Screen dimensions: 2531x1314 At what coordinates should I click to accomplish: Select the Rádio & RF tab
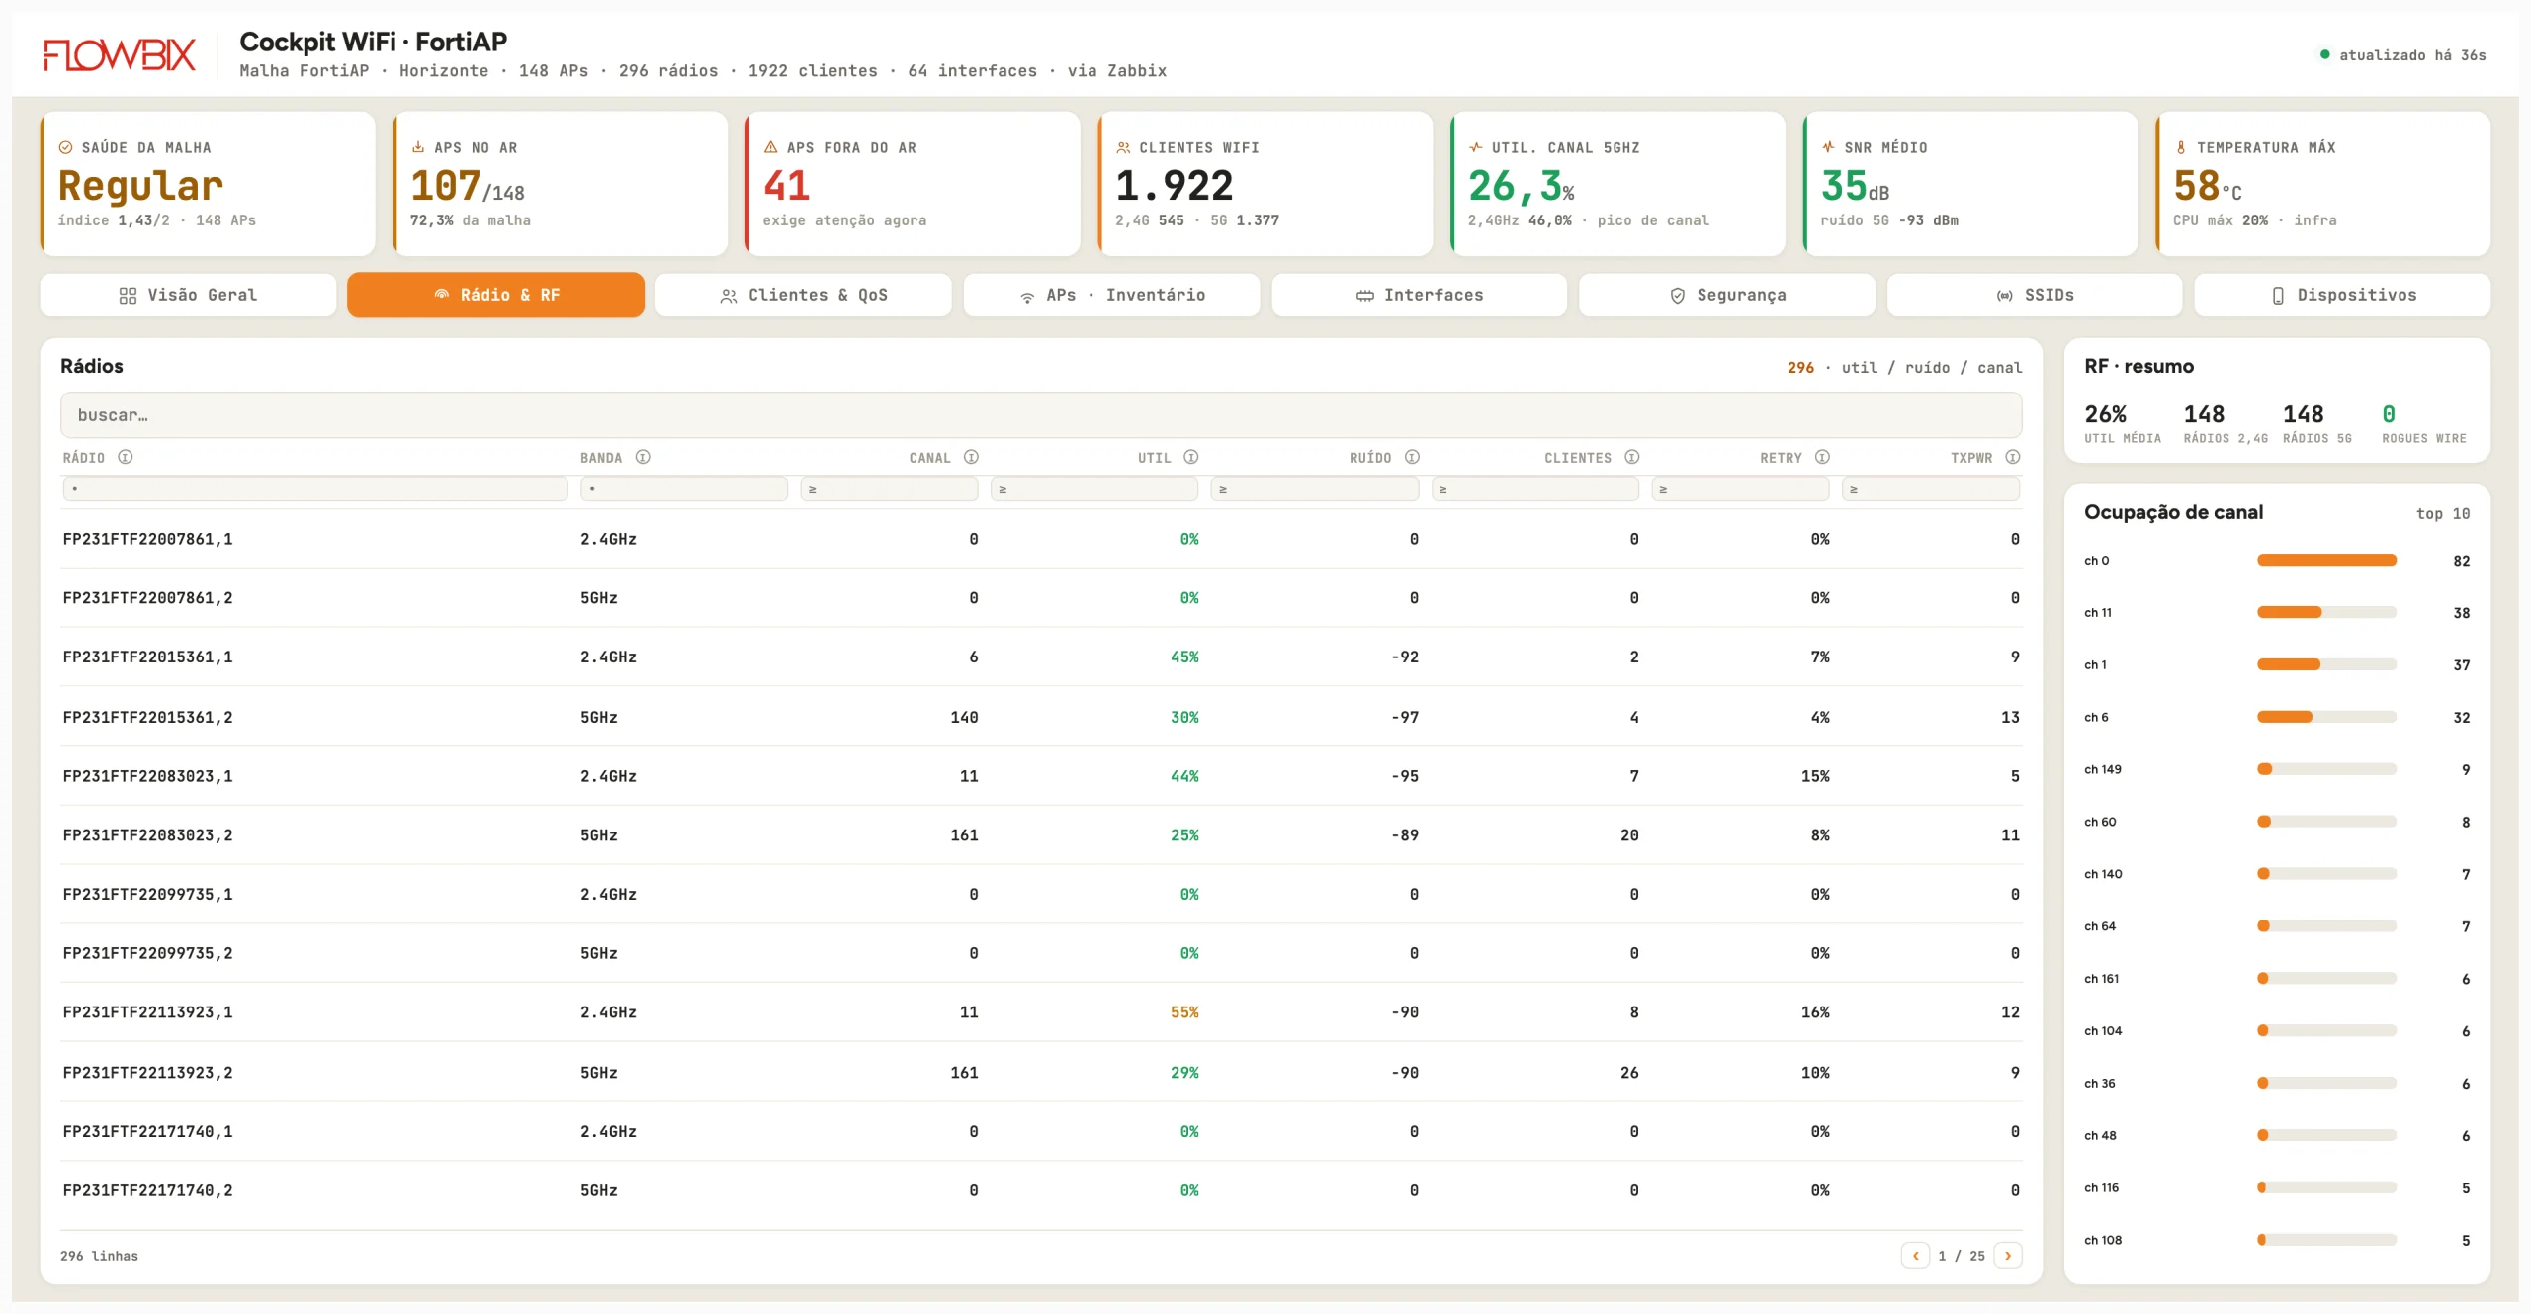(495, 295)
